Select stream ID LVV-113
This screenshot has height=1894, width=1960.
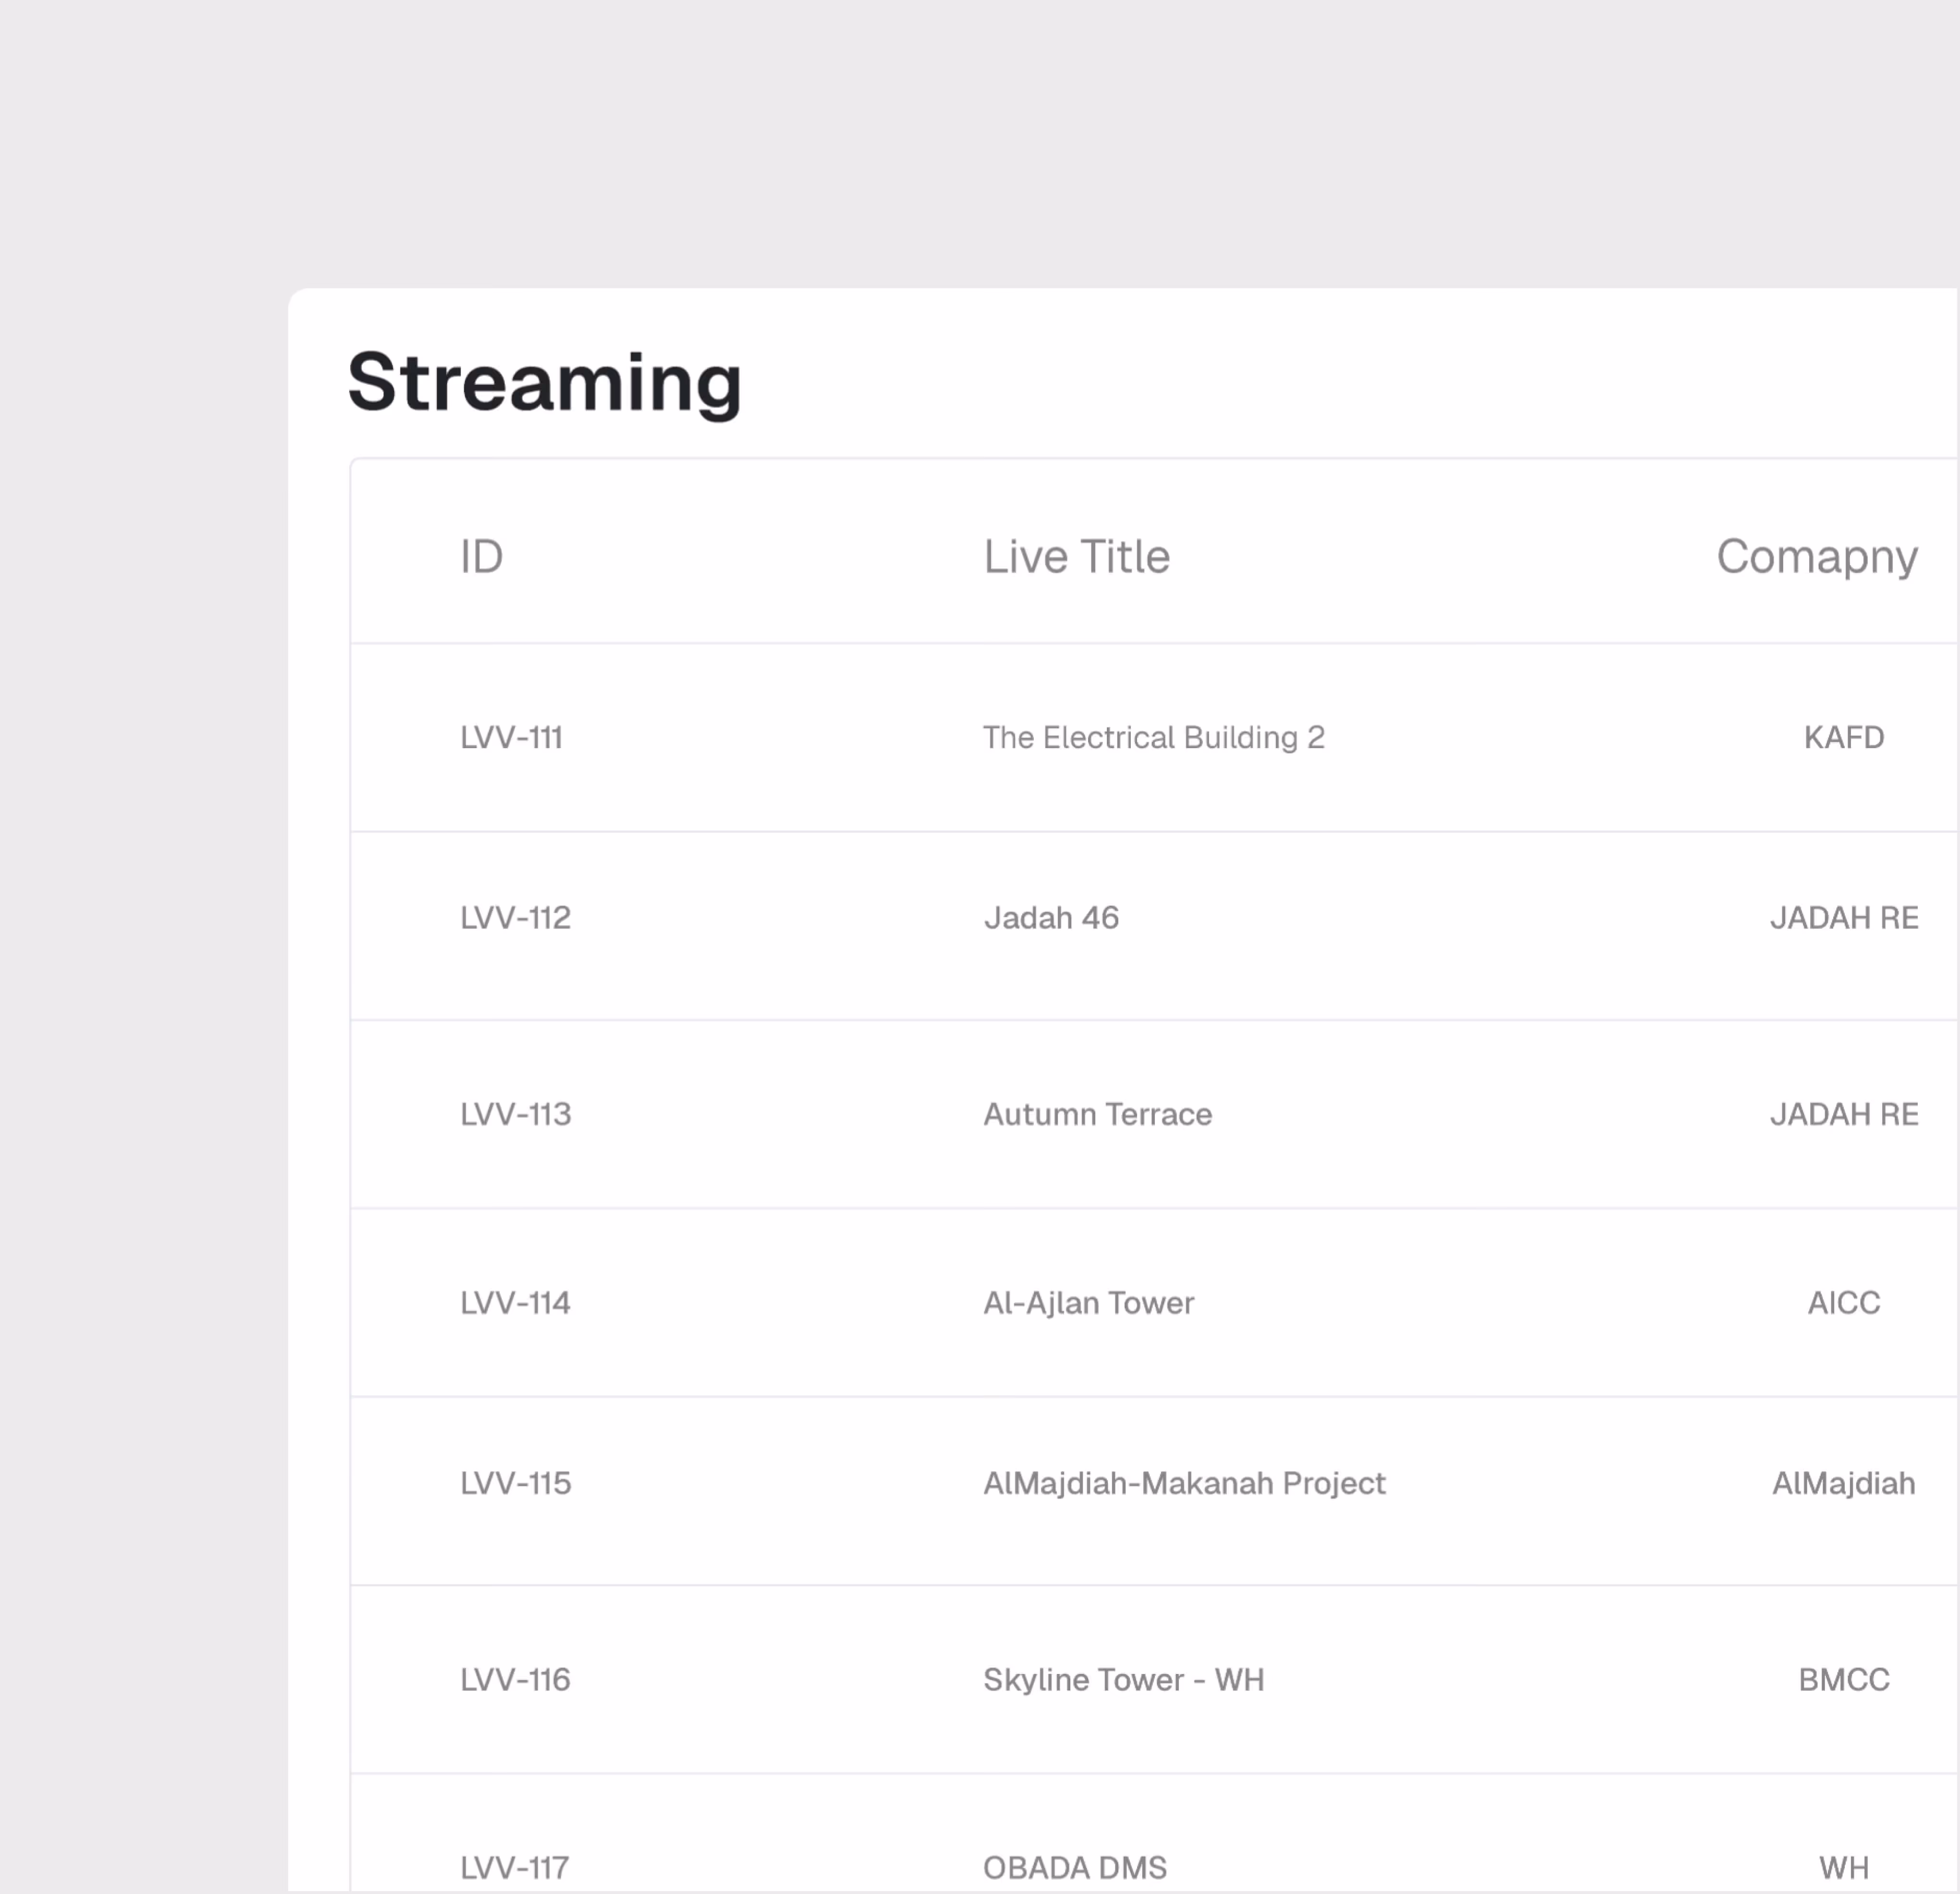click(515, 1114)
